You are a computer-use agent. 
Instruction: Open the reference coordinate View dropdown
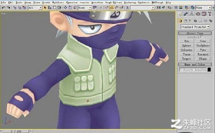(85, 8)
